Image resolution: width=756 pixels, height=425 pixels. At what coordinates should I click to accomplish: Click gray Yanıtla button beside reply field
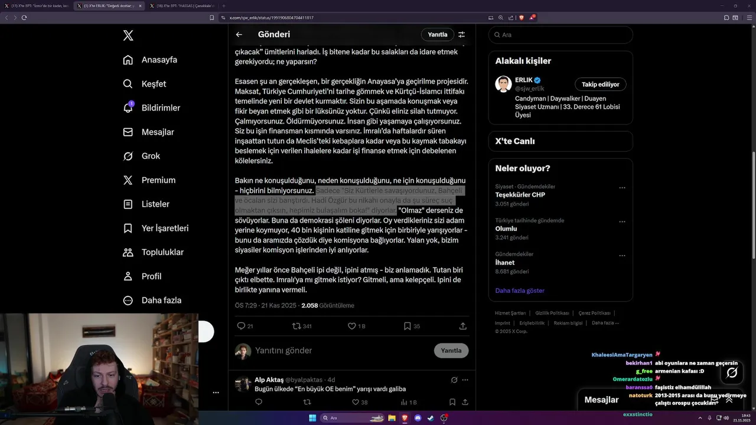click(x=451, y=351)
